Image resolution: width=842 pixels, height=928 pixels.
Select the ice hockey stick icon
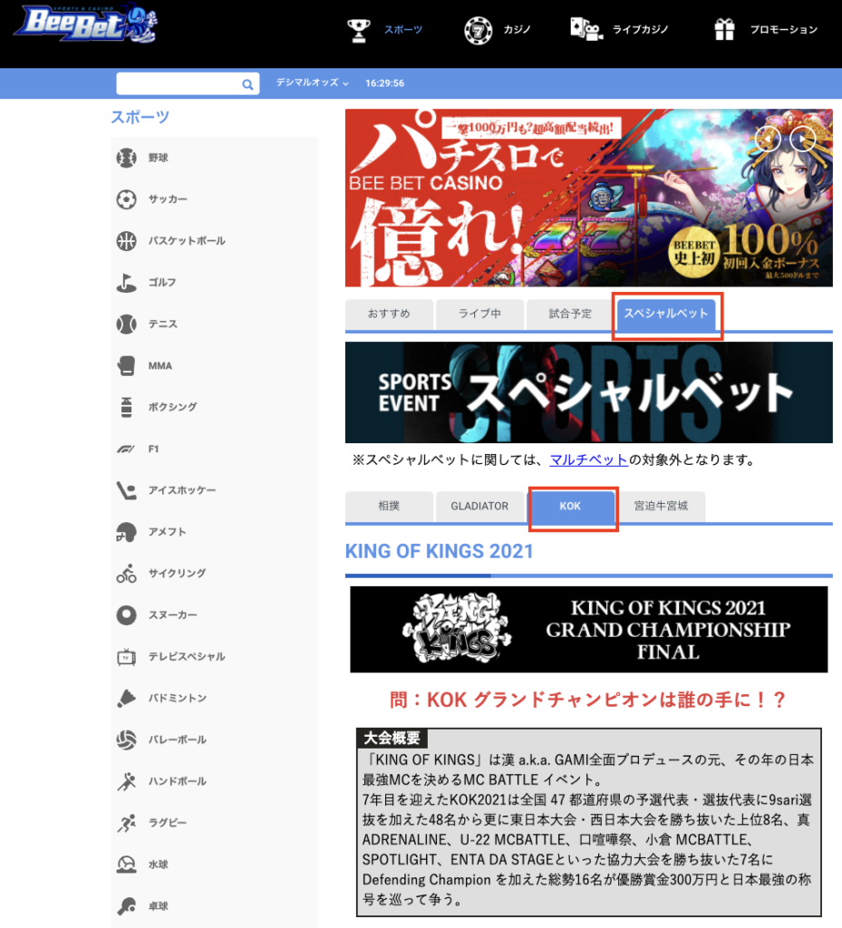point(126,490)
